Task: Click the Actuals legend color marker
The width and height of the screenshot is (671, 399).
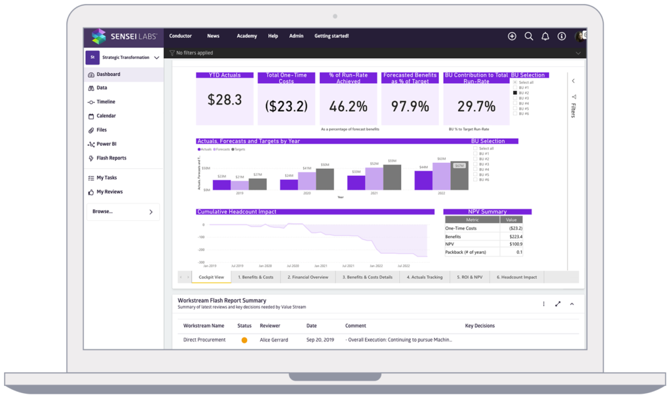Action: 199,150
